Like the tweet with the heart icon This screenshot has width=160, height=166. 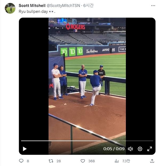(83, 161)
